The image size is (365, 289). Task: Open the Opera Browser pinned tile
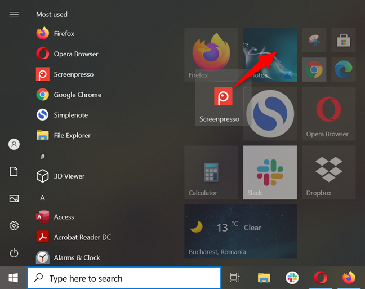329,114
